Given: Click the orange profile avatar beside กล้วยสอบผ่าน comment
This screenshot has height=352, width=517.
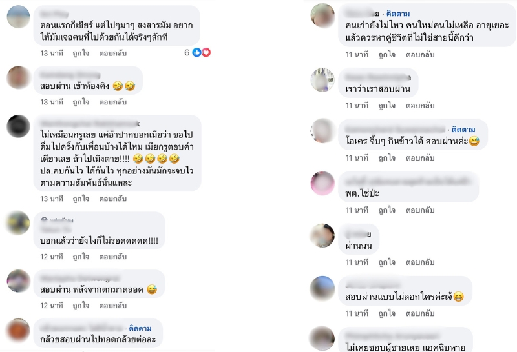Looking at the screenshot, I should pyautogui.click(x=19, y=330).
